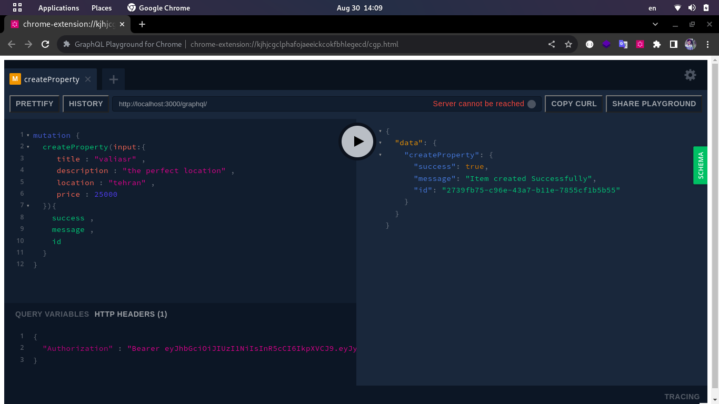Click the date and time clock
This screenshot has width=719, height=404.
(x=359, y=8)
